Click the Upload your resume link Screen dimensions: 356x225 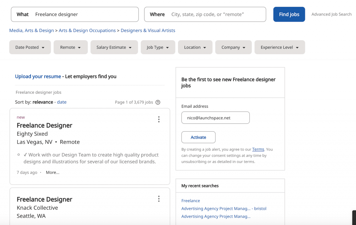point(38,76)
